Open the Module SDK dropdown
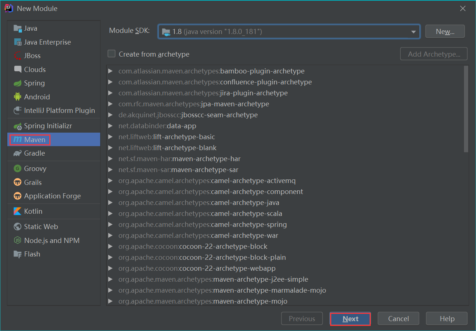 [x=413, y=32]
